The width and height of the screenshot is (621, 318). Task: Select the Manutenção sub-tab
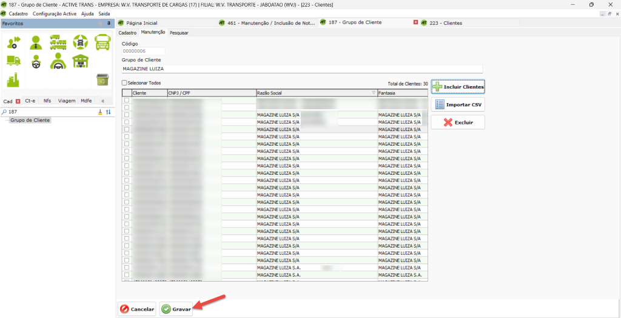pyautogui.click(x=153, y=33)
